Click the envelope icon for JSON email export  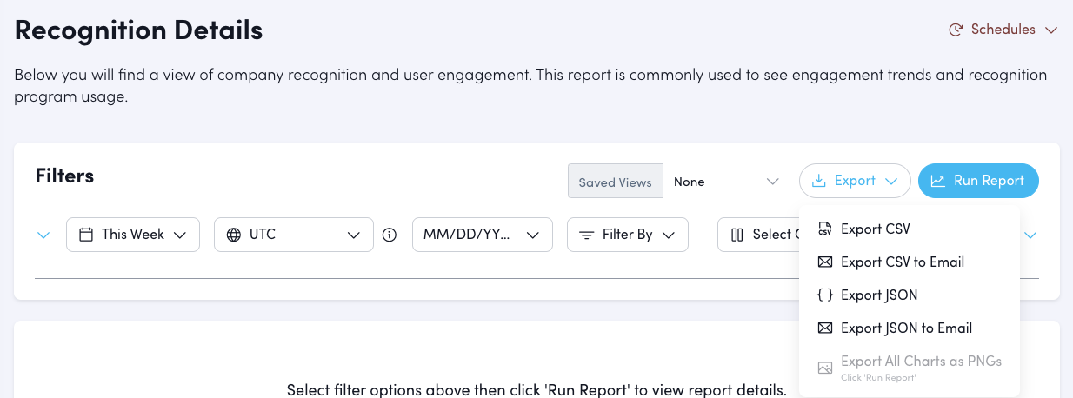click(825, 328)
